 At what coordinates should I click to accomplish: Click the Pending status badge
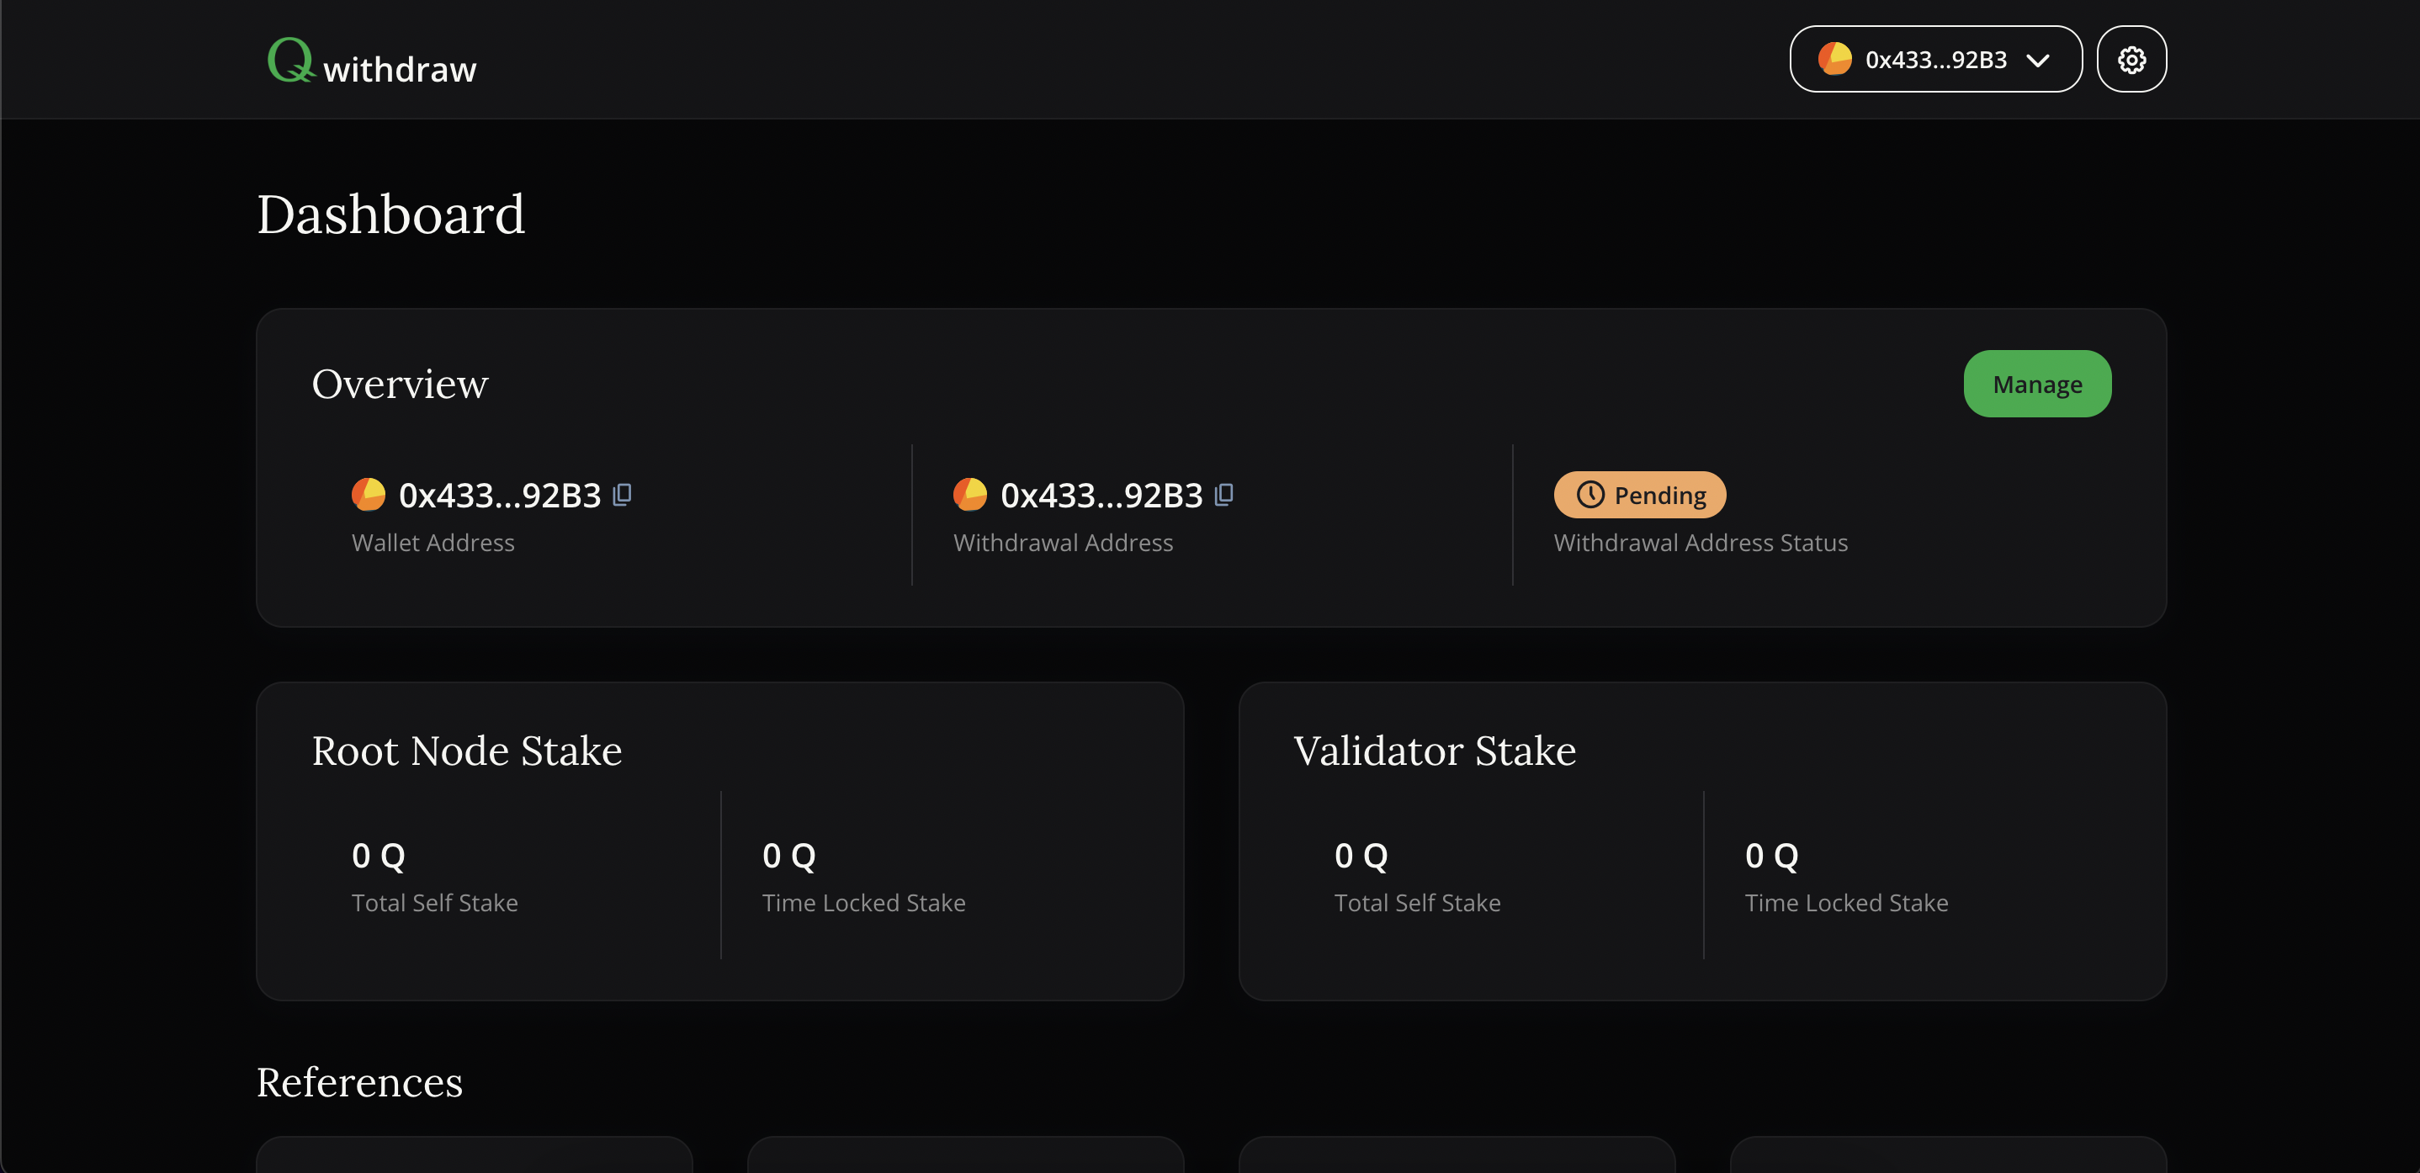click(x=1639, y=495)
